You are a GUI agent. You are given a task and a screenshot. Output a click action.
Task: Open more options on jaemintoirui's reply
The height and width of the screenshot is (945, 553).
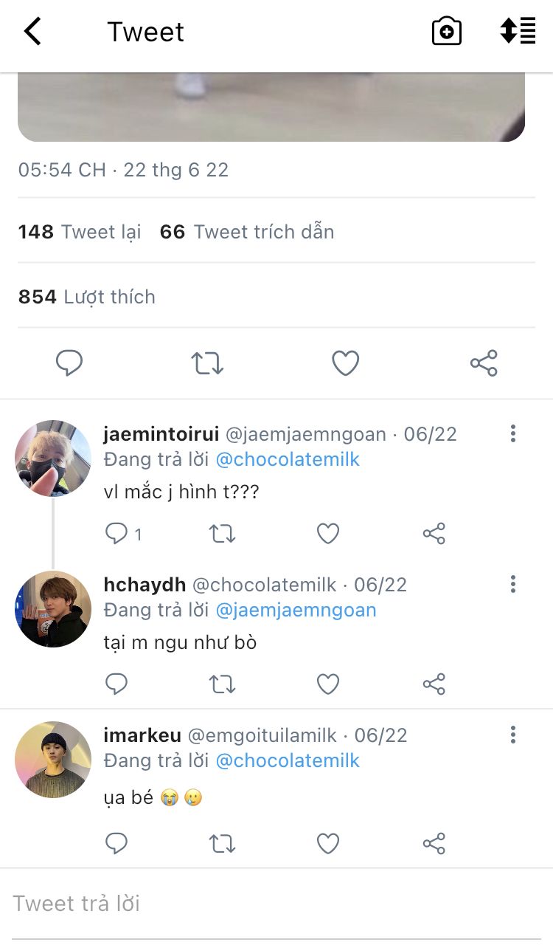tap(513, 434)
